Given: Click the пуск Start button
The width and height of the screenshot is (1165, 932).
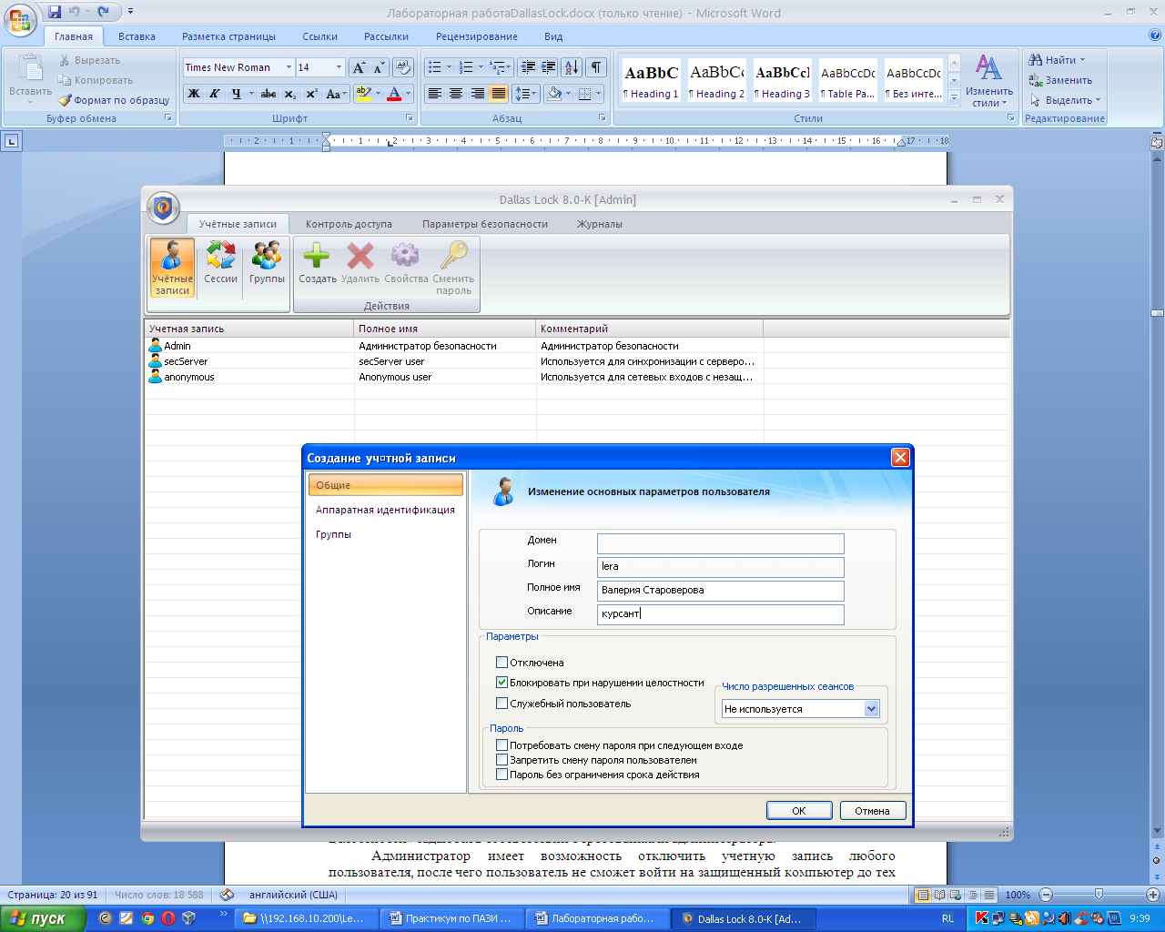Looking at the screenshot, I should click(x=43, y=918).
